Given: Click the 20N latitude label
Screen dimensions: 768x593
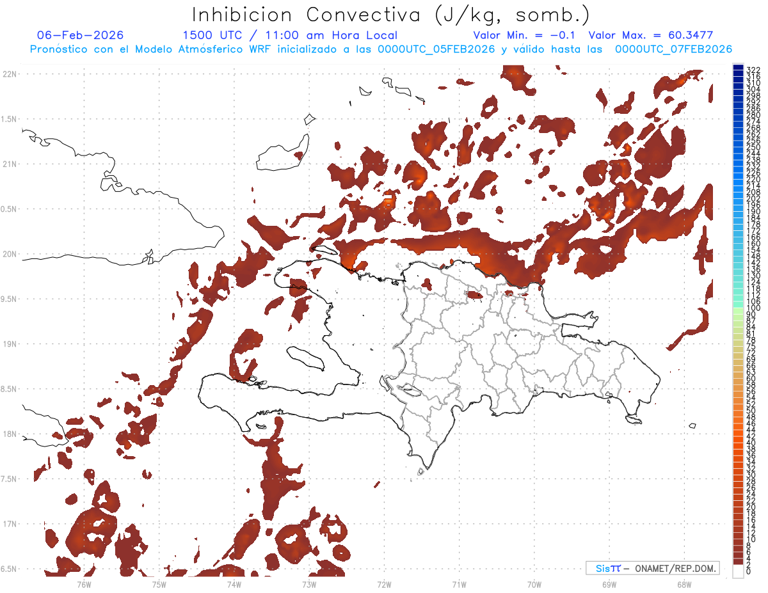Looking at the screenshot, I should click(x=10, y=254).
